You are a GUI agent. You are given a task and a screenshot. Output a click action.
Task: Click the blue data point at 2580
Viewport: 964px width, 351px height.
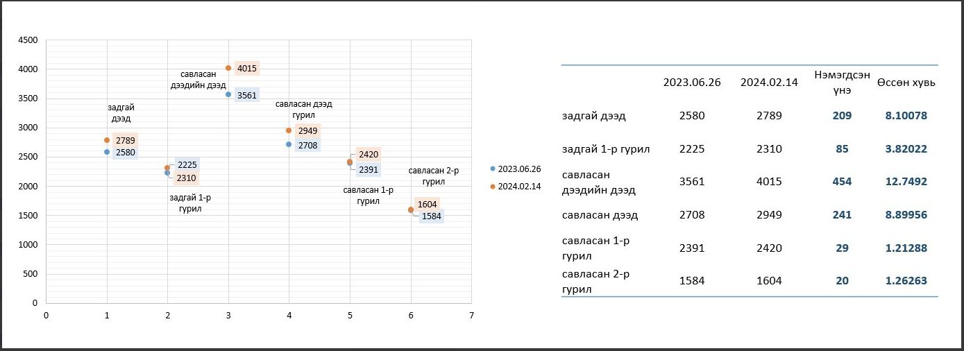[107, 152]
